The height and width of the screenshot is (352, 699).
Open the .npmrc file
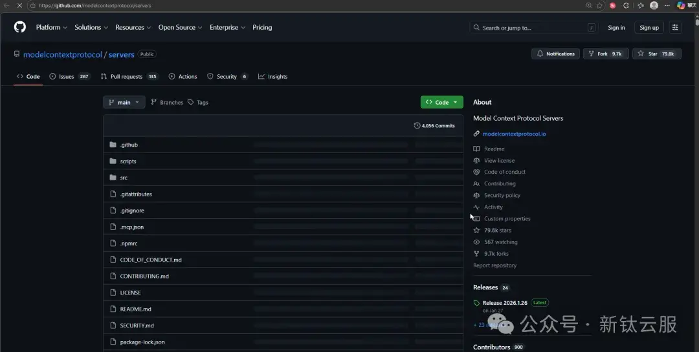pos(129,244)
